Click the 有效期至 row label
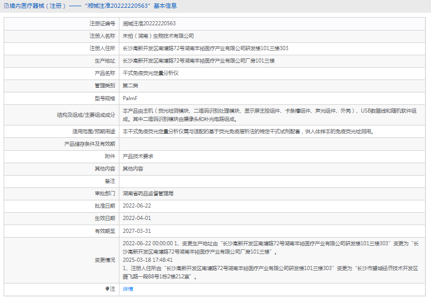Screen dimensions: 431x300 (105, 231)
